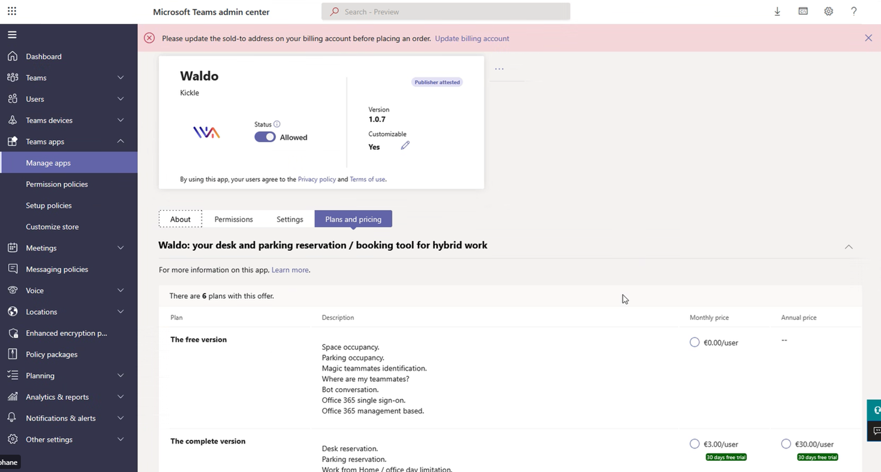The width and height of the screenshot is (881, 472).
Task: Open the app launcher grid icon
Action: pos(12,11)
